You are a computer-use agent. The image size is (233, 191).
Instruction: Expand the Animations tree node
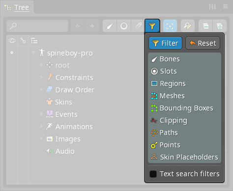[42, 126]
